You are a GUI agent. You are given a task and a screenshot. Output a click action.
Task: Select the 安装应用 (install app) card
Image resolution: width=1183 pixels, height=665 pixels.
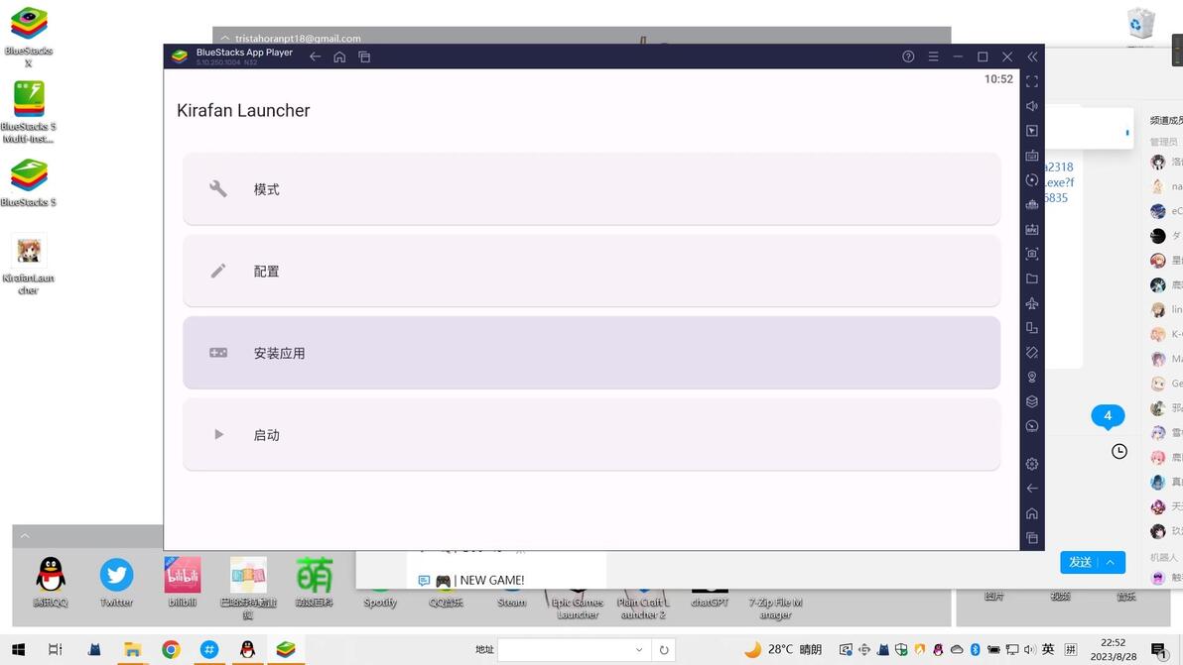tap(591, 353)
